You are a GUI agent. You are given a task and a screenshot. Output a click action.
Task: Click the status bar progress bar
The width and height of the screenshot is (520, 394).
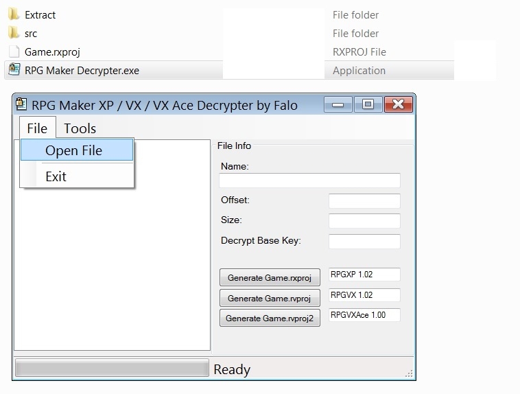click(112, 368)
